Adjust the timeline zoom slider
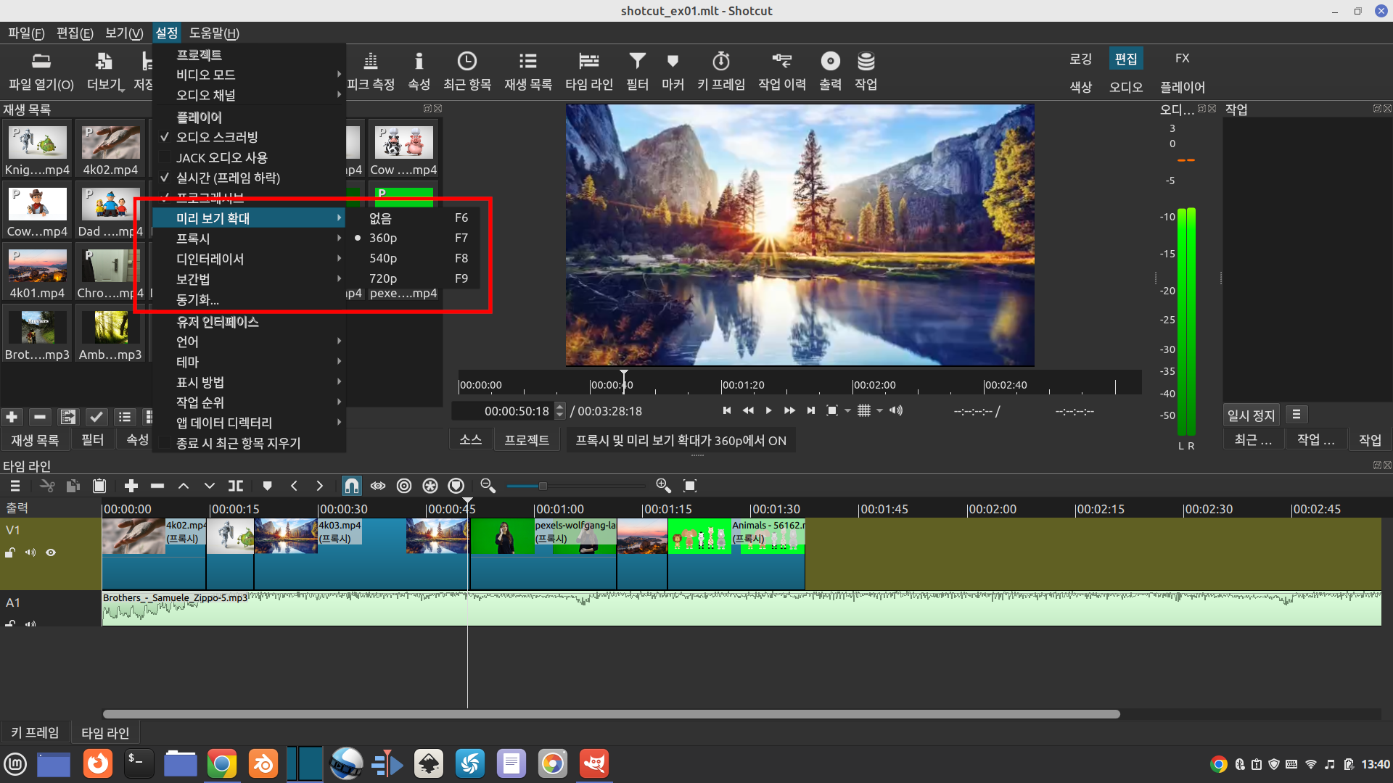The width and height of the screenshot is (1393, 783). 542,486
